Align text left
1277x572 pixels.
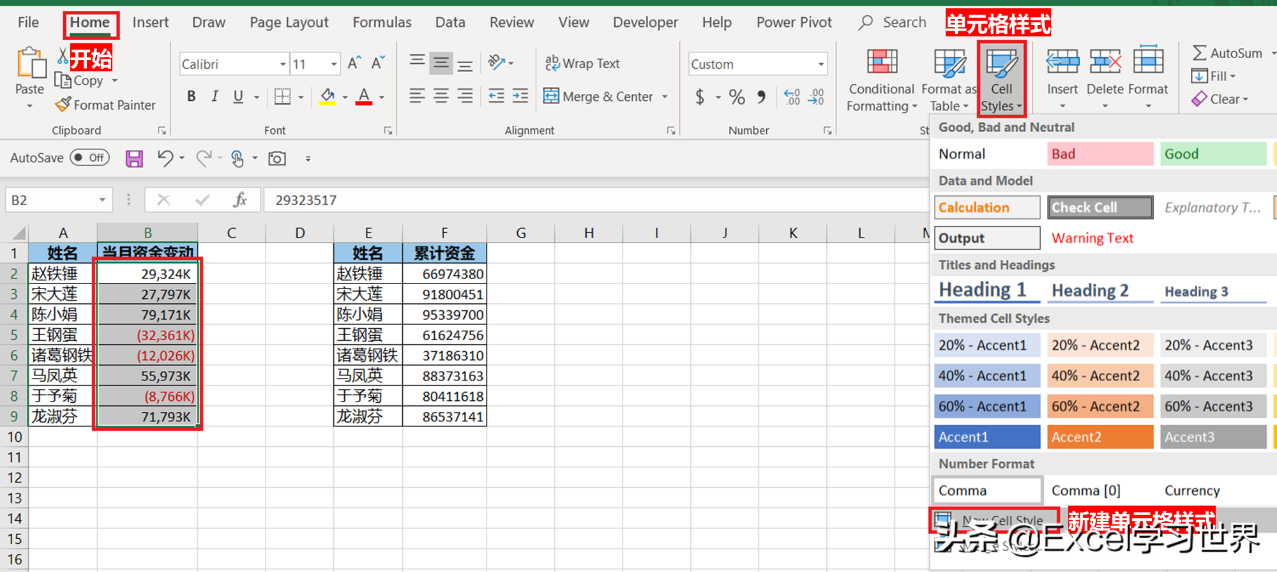click(418, 96)
